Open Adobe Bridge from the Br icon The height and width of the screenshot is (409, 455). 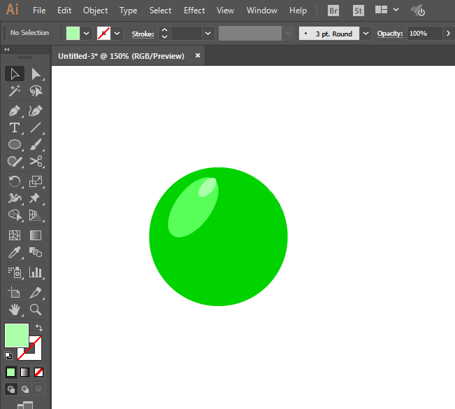tap(334, 11)
